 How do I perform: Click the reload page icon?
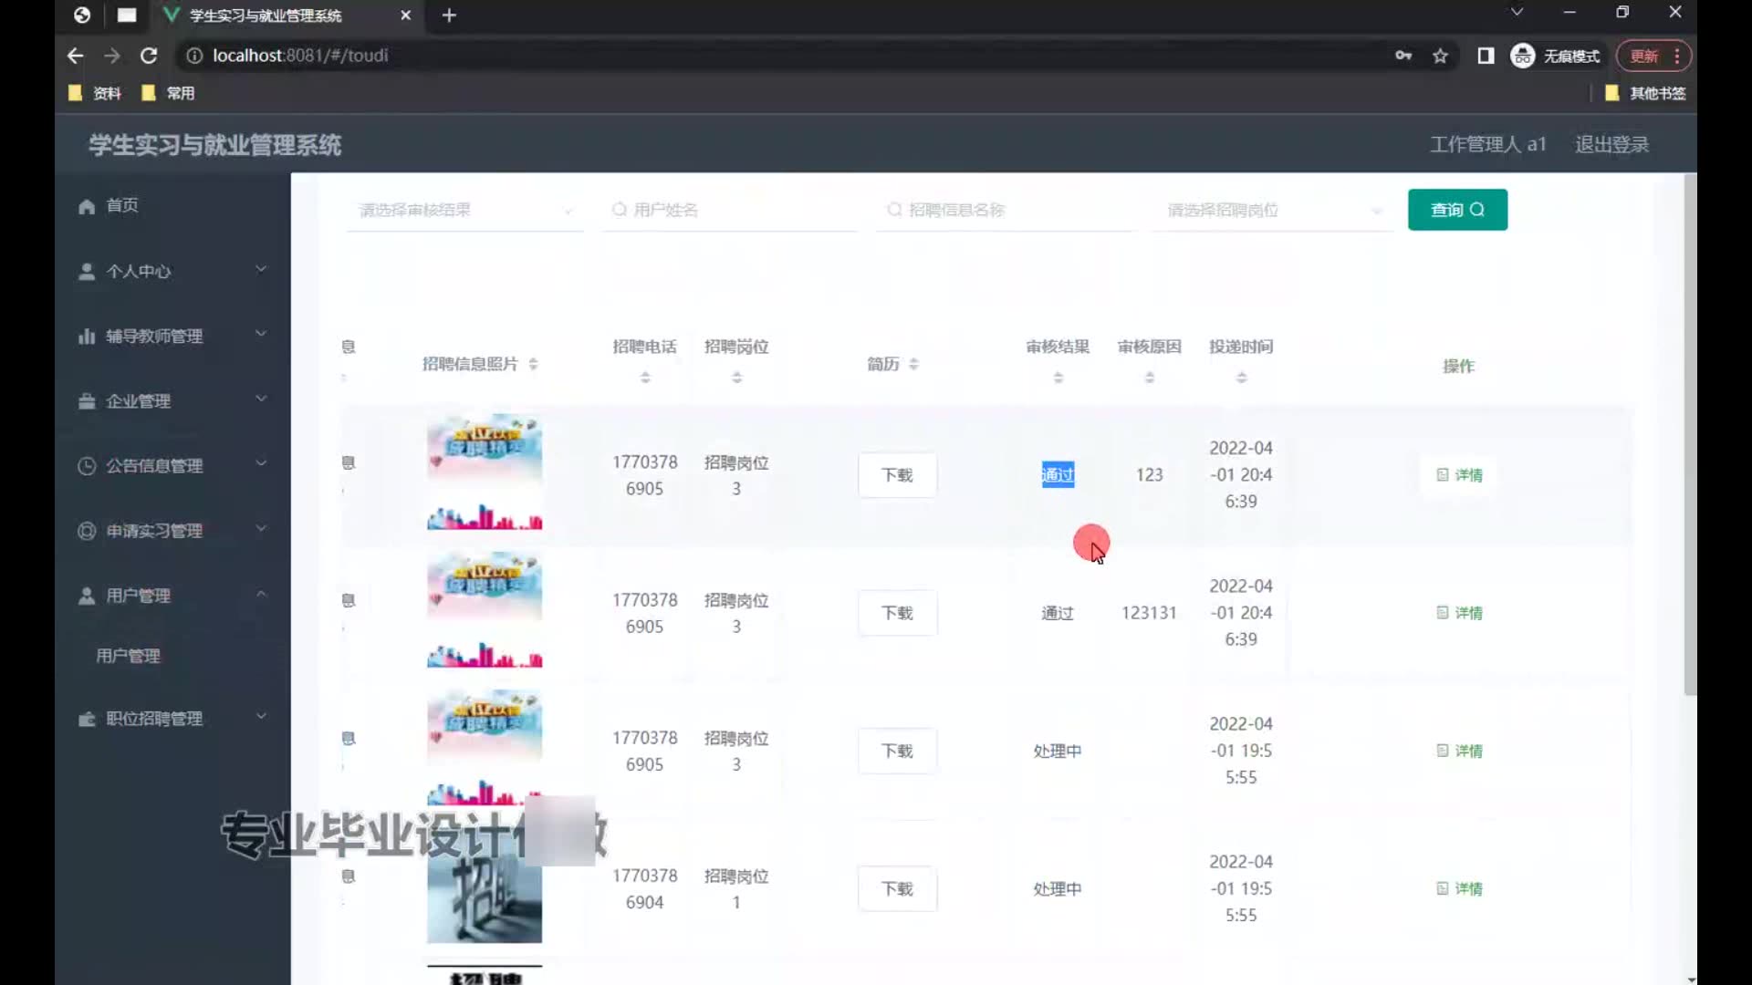[149, 56]
